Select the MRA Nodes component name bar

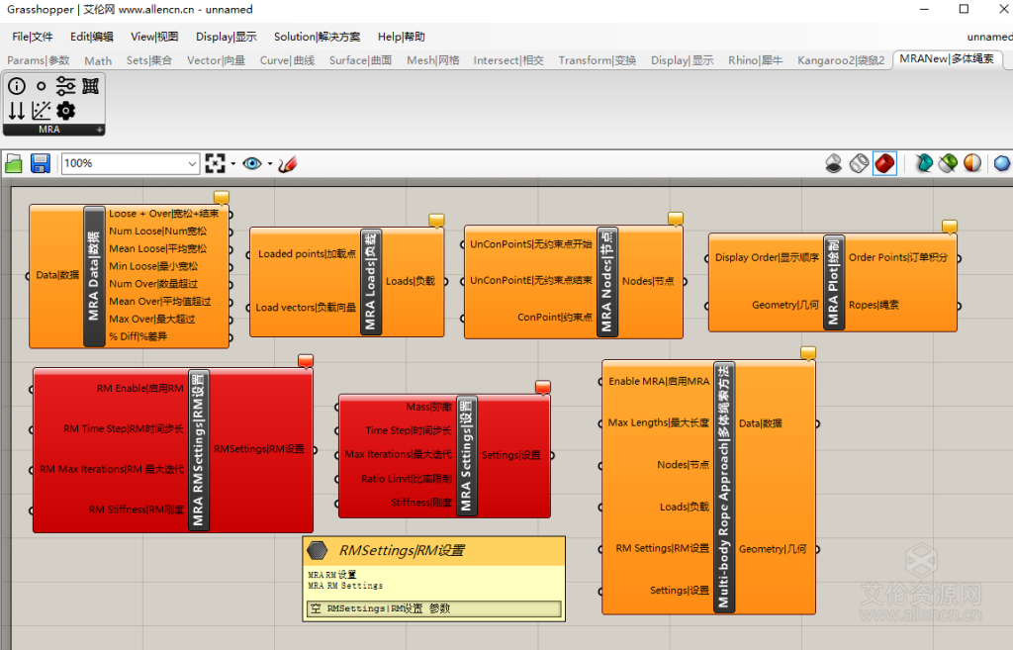[x=606, y=282]
